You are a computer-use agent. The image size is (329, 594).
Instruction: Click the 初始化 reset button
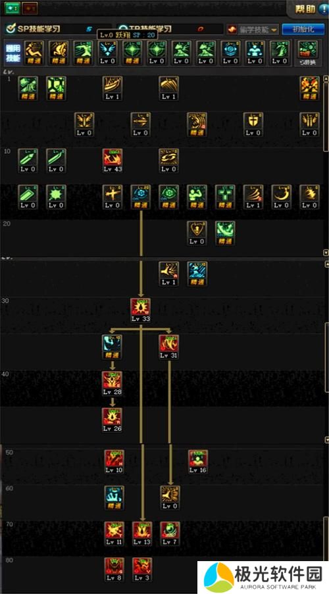pyautogui.click(x=303, y=29)
